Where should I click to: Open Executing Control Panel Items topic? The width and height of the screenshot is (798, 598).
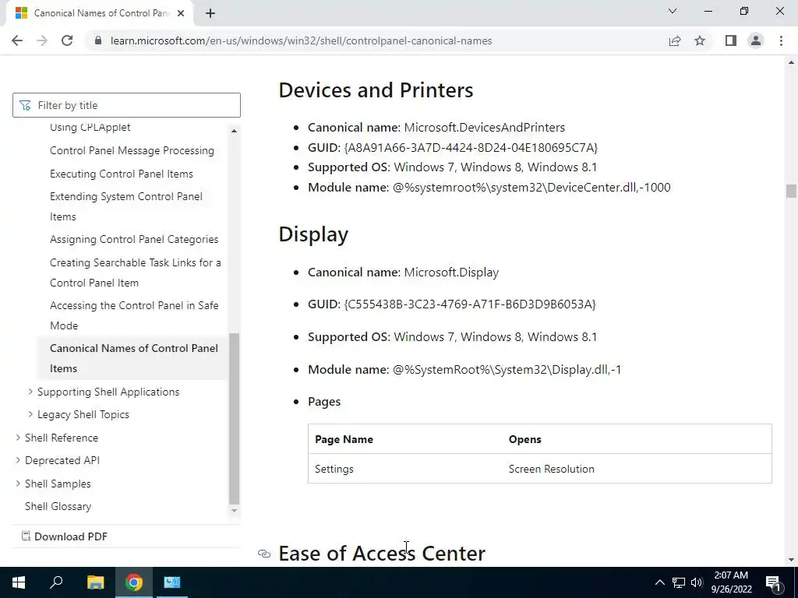tap(122, 174)
